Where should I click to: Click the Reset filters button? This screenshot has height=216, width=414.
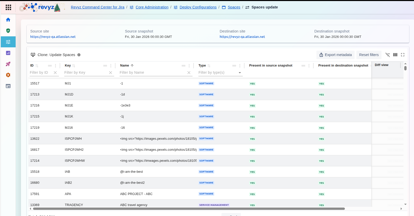pos(369,55)
